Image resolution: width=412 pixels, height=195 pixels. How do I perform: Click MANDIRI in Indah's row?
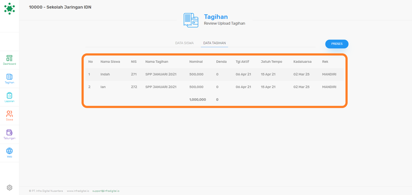(x=329, y=74)
